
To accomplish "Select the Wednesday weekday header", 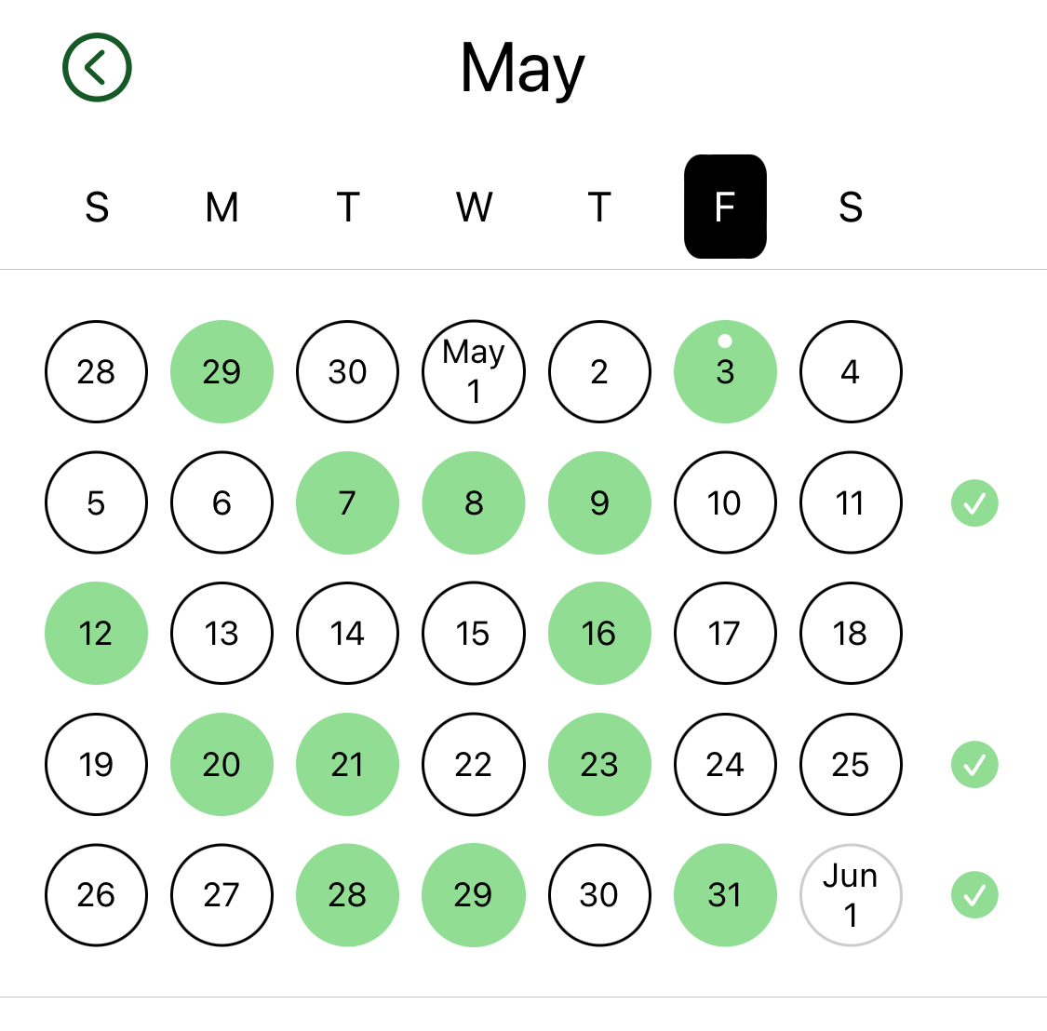I will pyautogui.click(x=474, y=207).
